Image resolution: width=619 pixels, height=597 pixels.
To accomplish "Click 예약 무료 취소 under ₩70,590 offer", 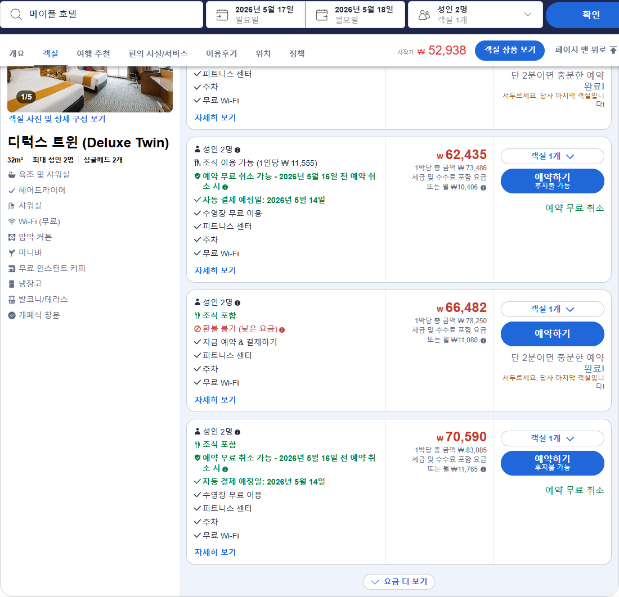I will pos(575,490).
